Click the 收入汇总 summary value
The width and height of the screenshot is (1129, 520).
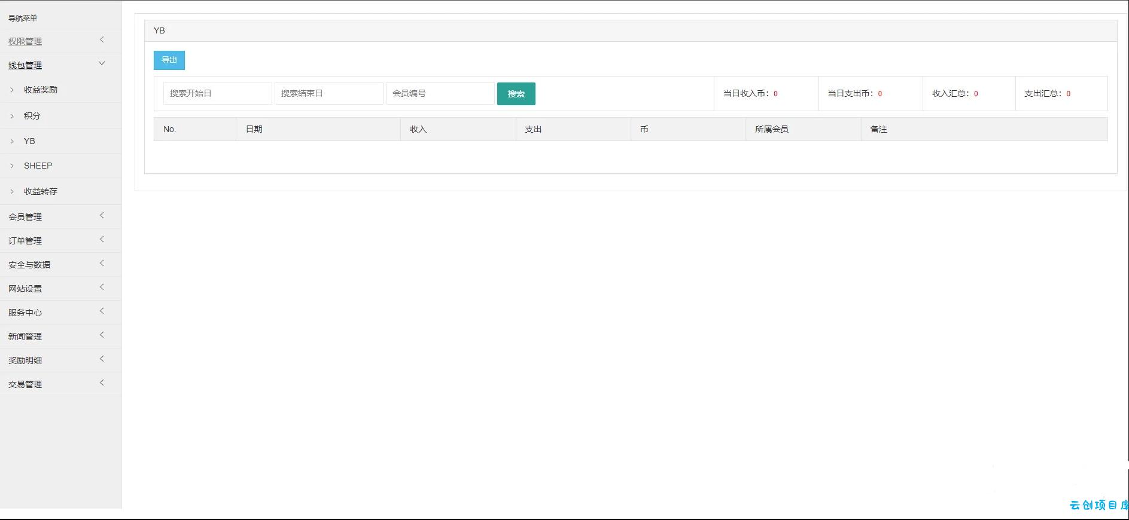point(976,94)
